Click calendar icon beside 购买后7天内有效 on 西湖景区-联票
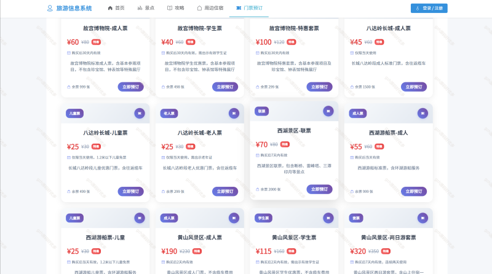This screenshot has height=274, width=492. [x=258, y=155]
